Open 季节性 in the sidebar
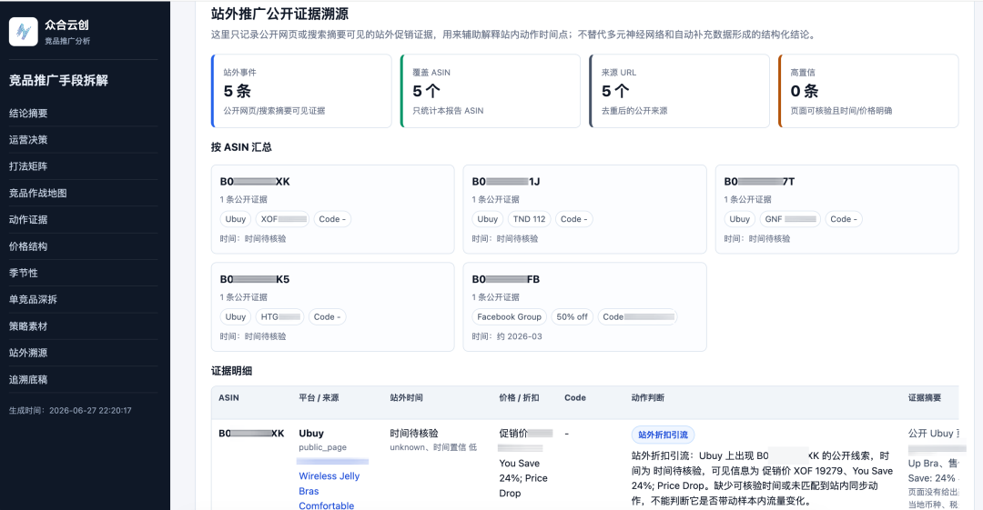983x510 pixels. 23,273
